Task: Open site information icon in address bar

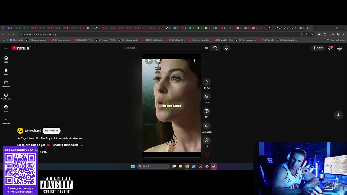Action: click(21, 34)
